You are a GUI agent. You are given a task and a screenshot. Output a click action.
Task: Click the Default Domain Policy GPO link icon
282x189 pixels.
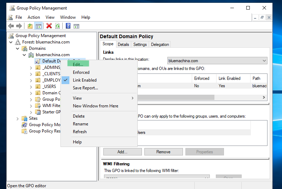(38, 61)
